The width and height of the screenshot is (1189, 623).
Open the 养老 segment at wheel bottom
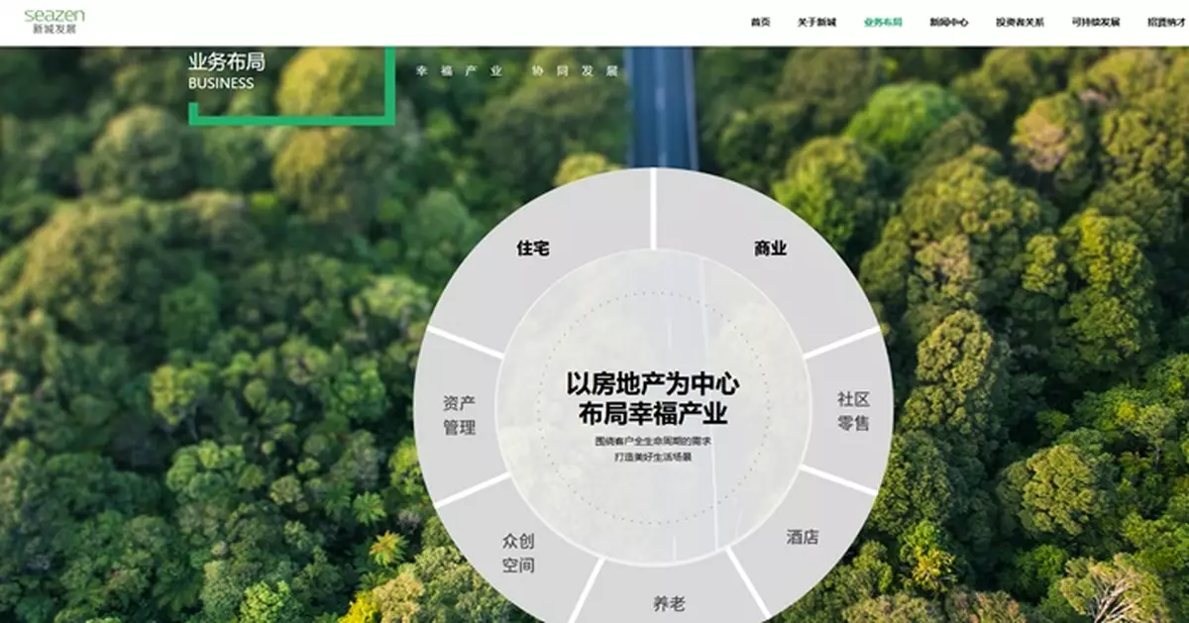point(668,603)
